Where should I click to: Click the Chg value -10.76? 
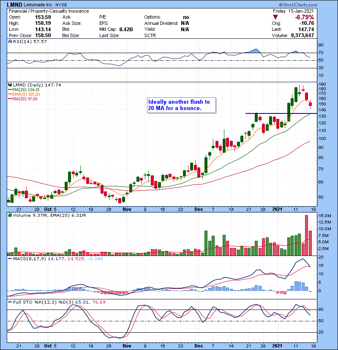(307, 23)
